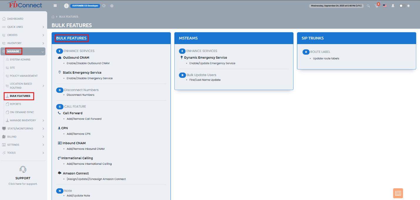Click Enable/Update Emergency Service link under MSTeams
The height and width of the screenshot is (200, 420).
tap(212, 63)
